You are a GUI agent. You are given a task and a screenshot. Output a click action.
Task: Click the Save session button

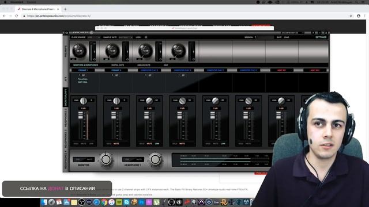click(x=279, y=37)
